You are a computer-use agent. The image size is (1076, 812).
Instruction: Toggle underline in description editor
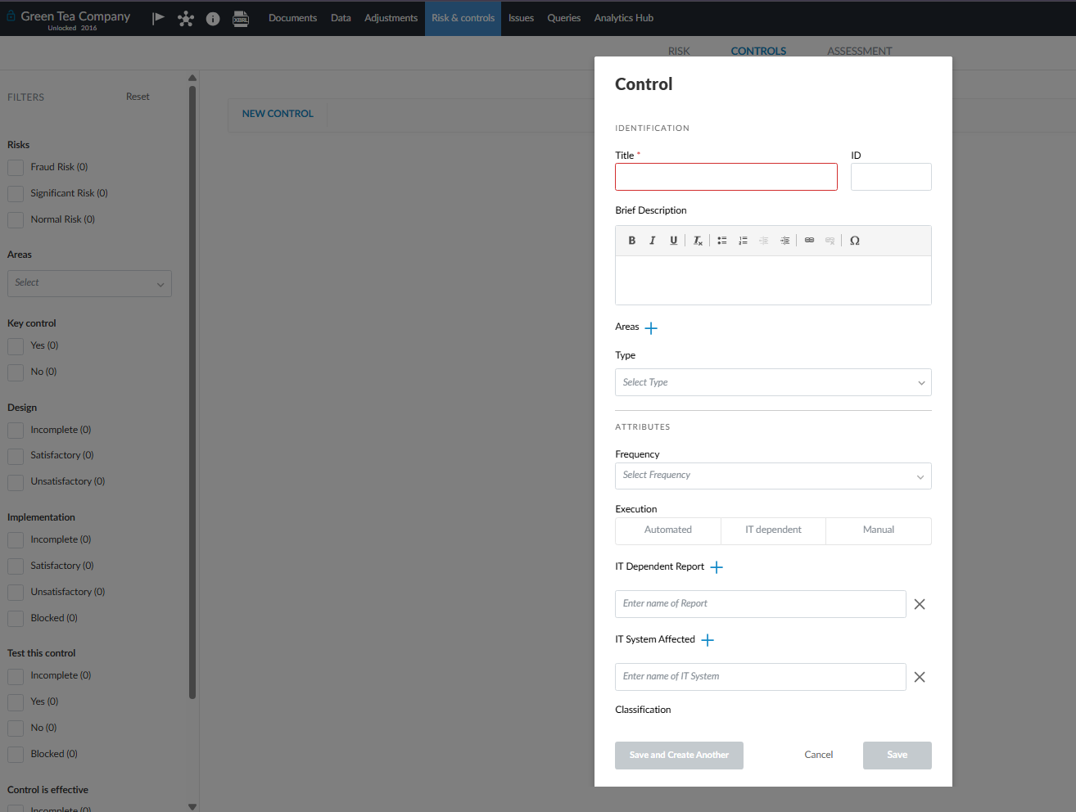(674, 241)
